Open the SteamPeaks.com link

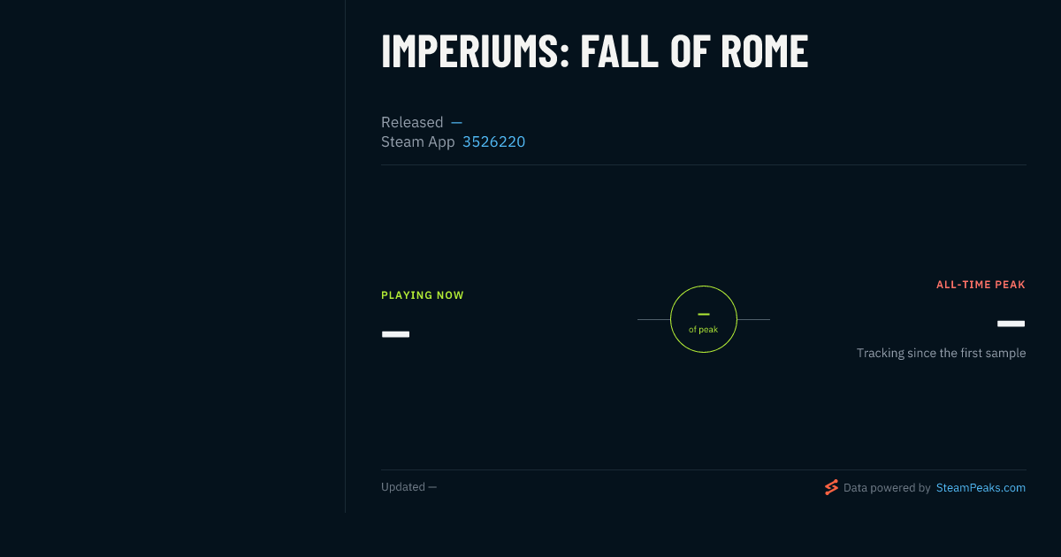(x=981, y=487)
